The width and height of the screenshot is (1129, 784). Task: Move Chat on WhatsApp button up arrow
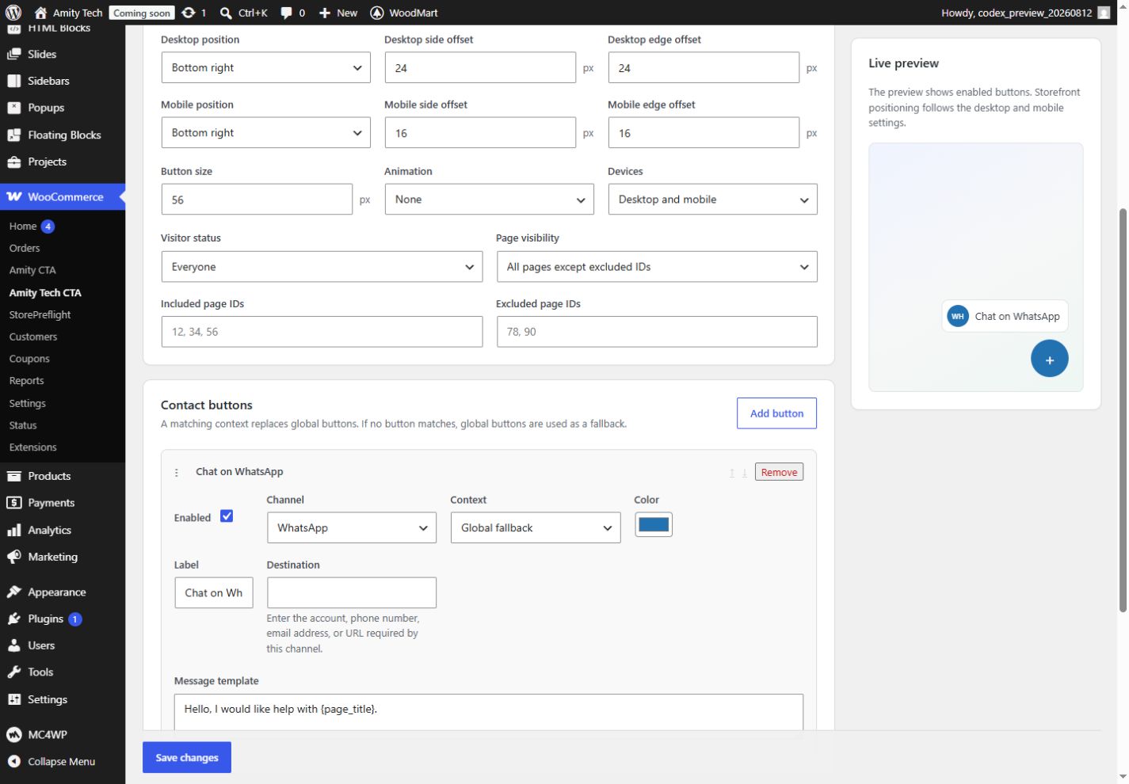click(732, 473)
